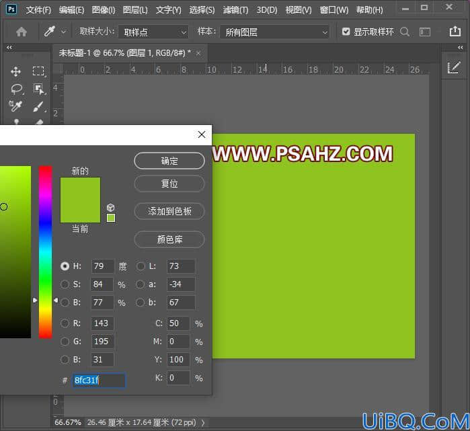Select the R red radio button
This screenshot has height=431, width=470.
pyautogui.click(x=65, y=323)
